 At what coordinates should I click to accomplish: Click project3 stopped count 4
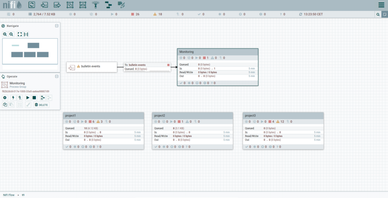[271, 122]
